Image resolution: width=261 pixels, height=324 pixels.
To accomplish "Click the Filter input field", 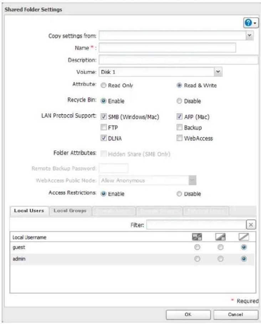I will [x=196, y=225].
